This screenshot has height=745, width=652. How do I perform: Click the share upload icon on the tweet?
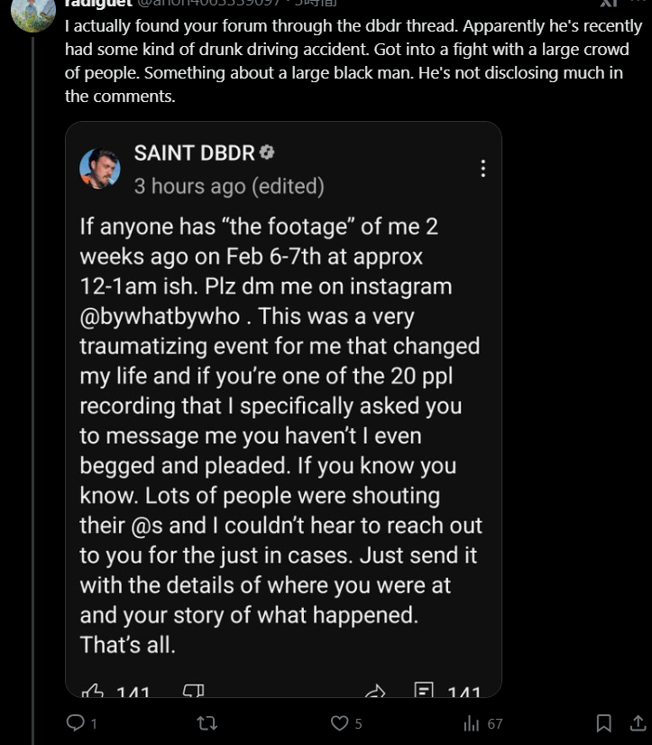click(x=637, y=722)
